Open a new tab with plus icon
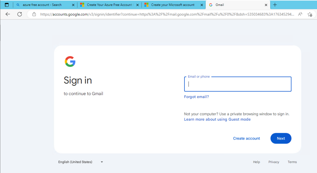This screenshot has height=173, width=317. (x=275, y=5)
